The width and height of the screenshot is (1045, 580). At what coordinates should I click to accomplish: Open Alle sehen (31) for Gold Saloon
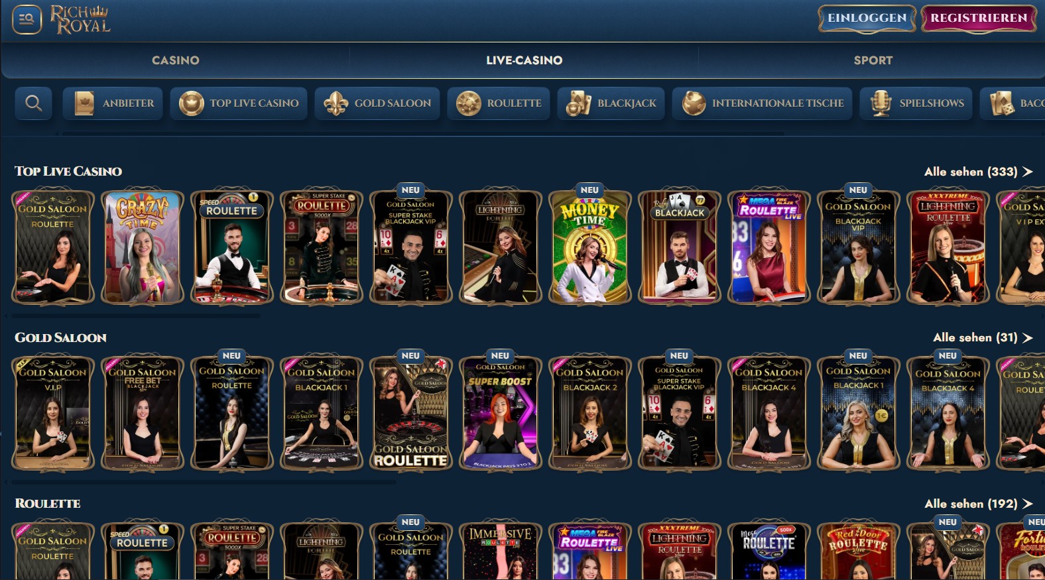click(983, 337)
